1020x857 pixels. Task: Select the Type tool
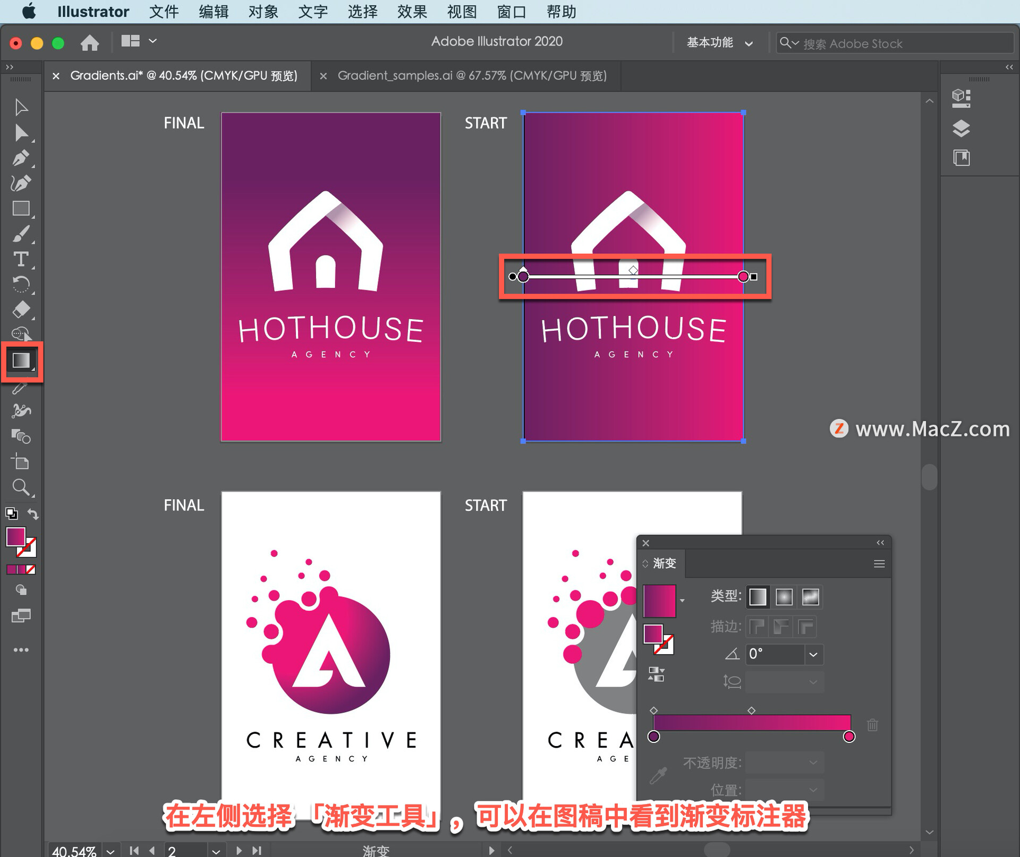[21, 259]
